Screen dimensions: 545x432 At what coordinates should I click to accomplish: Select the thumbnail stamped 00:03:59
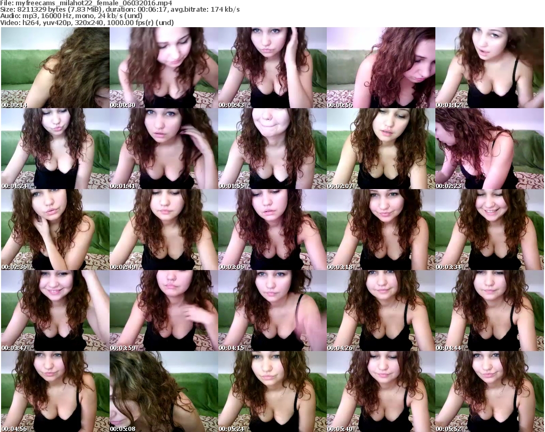pyautogui.click(x=164, y=311)
